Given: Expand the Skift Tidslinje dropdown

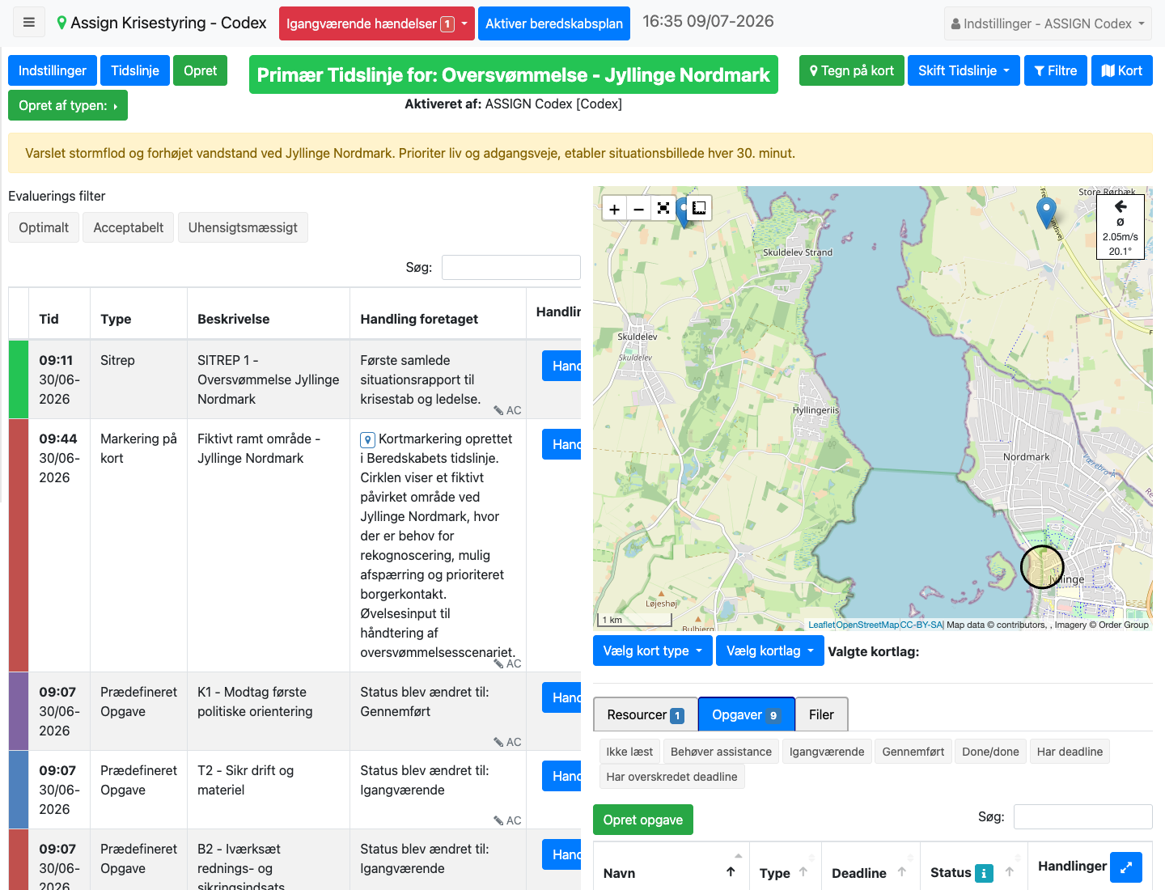Looking at the screenshot, I should (x=964, y=70).
